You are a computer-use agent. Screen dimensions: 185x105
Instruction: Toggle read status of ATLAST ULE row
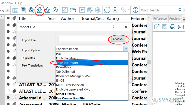[8, 91]
